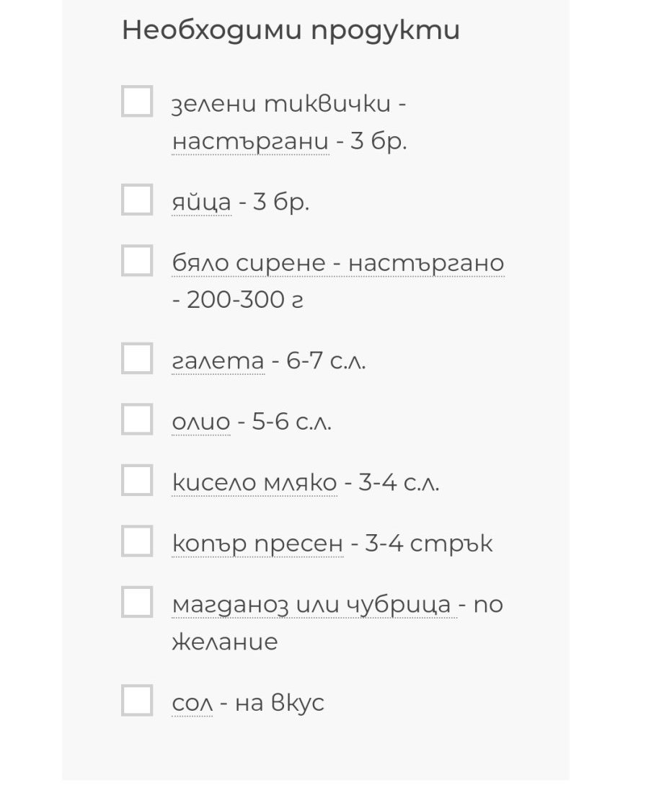Open the магданоз или чубрица link
Image resolution: width=664 pixels, height=798 pixels.
tap(314, 605)
